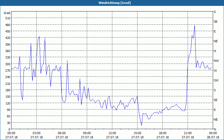The height and width of the screenshot is (140, 224).
Task: Click the 'Windrichtung [Grad]' chart title
Action: pos(115,3)
